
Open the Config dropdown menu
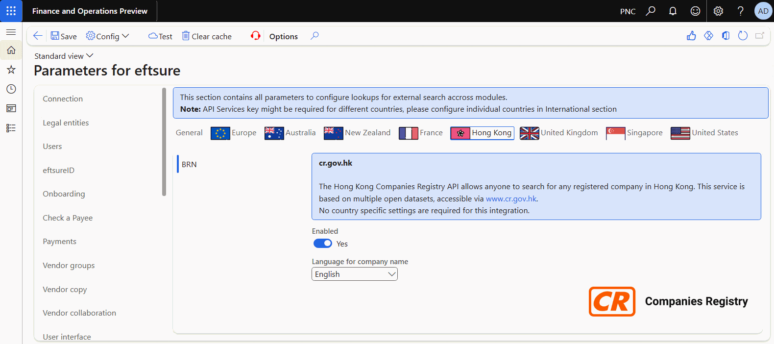(x=107, y=36)
